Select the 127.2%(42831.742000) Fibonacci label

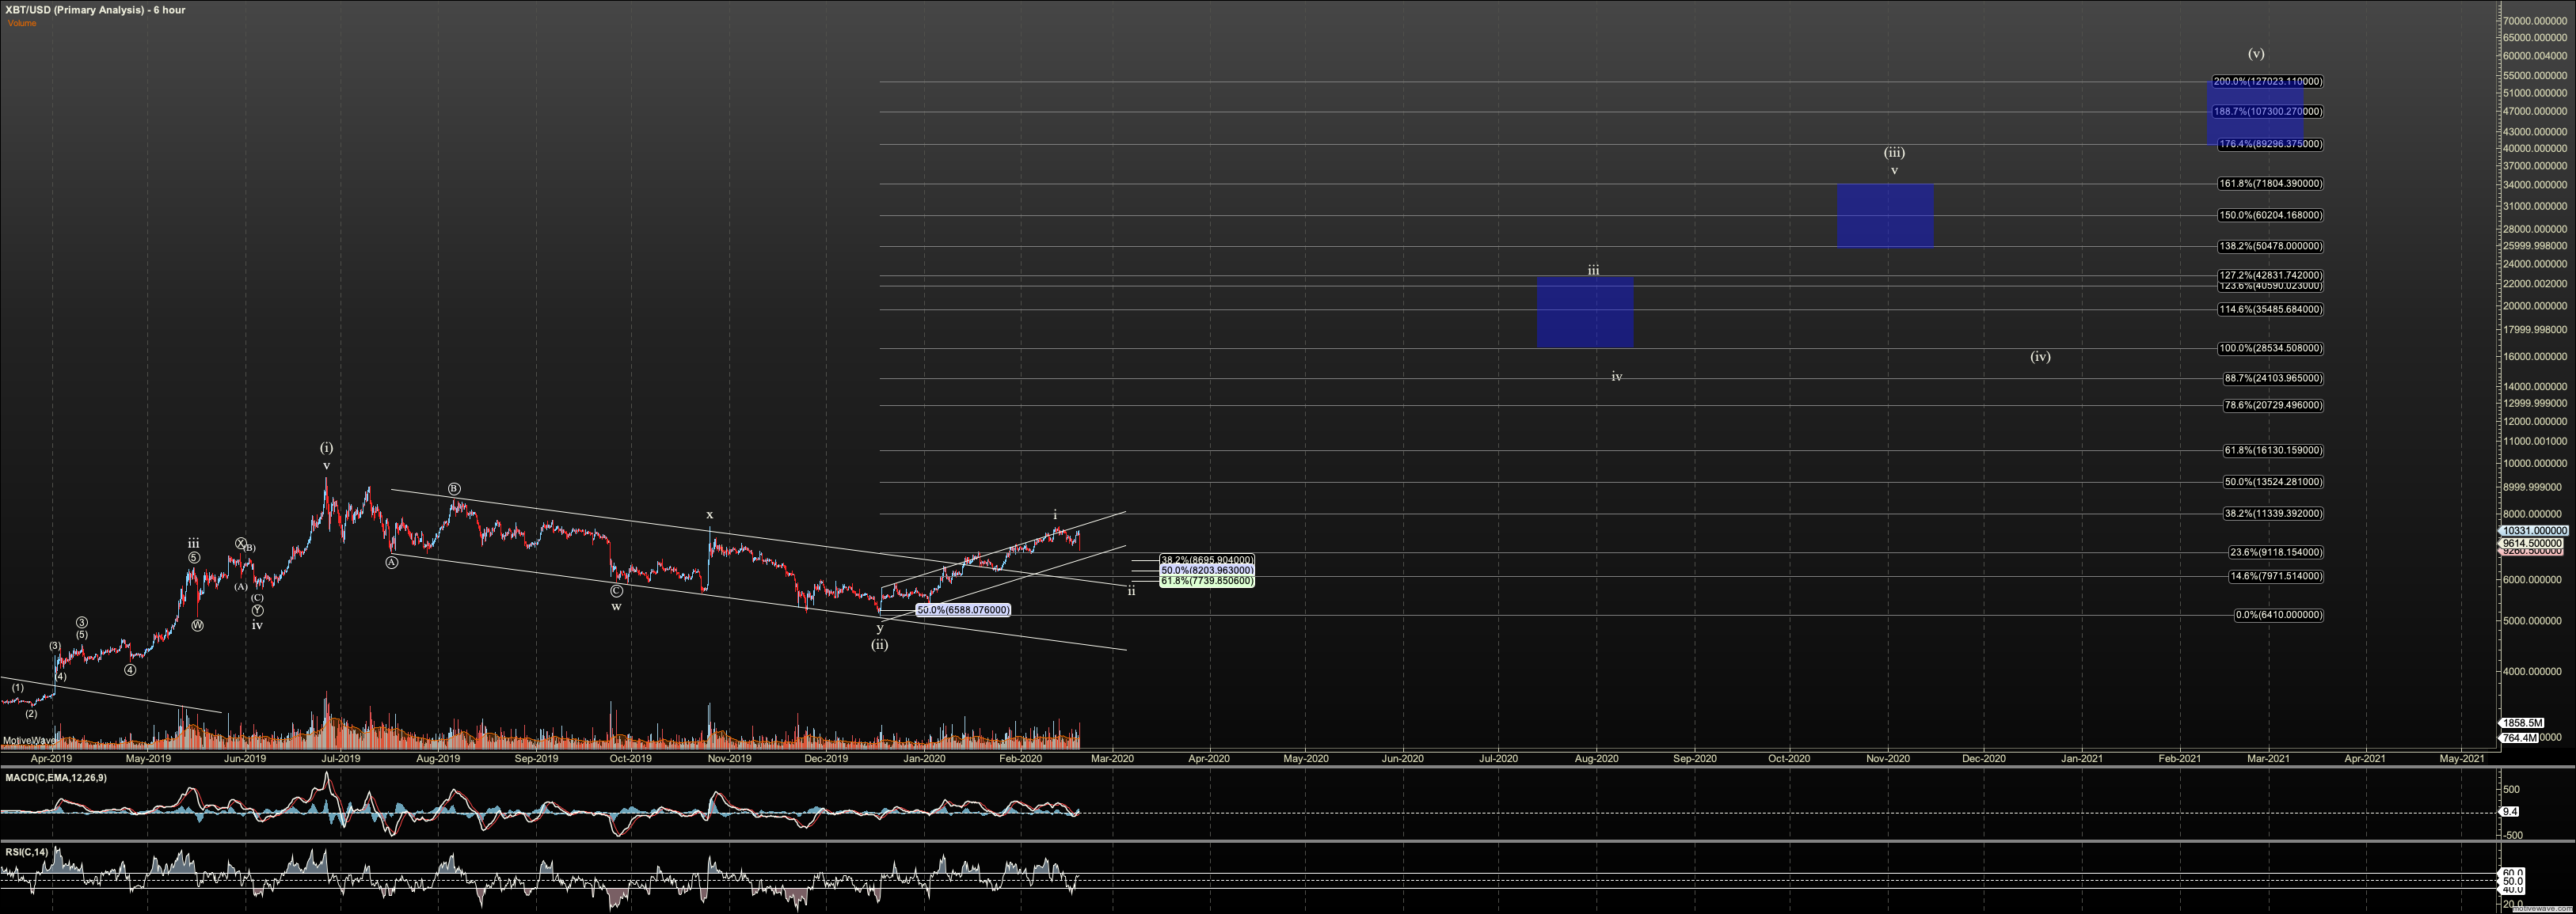(2270, 275)
